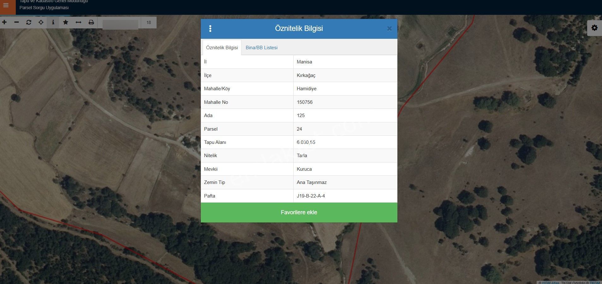This screenshot has width=602, height=284.
Task: Print the map with printer icon
Action: point(91,22)
